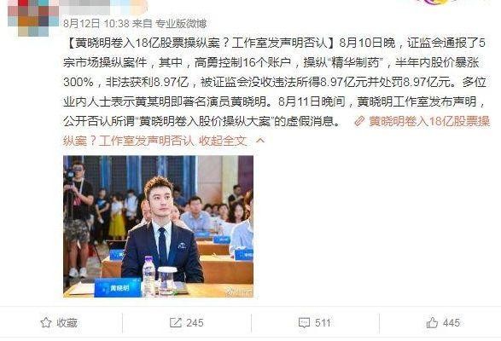Open the attached press conference photo

coord(158,227)
